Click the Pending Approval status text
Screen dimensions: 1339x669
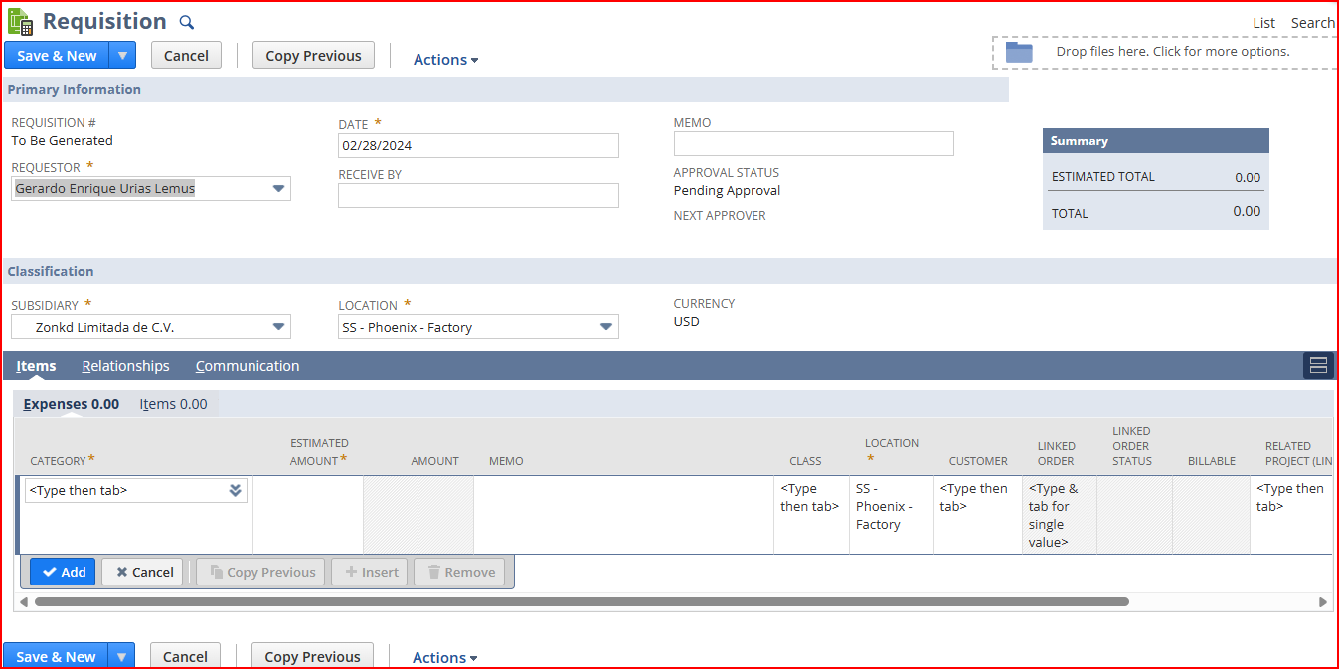click(x=727, y=190)
